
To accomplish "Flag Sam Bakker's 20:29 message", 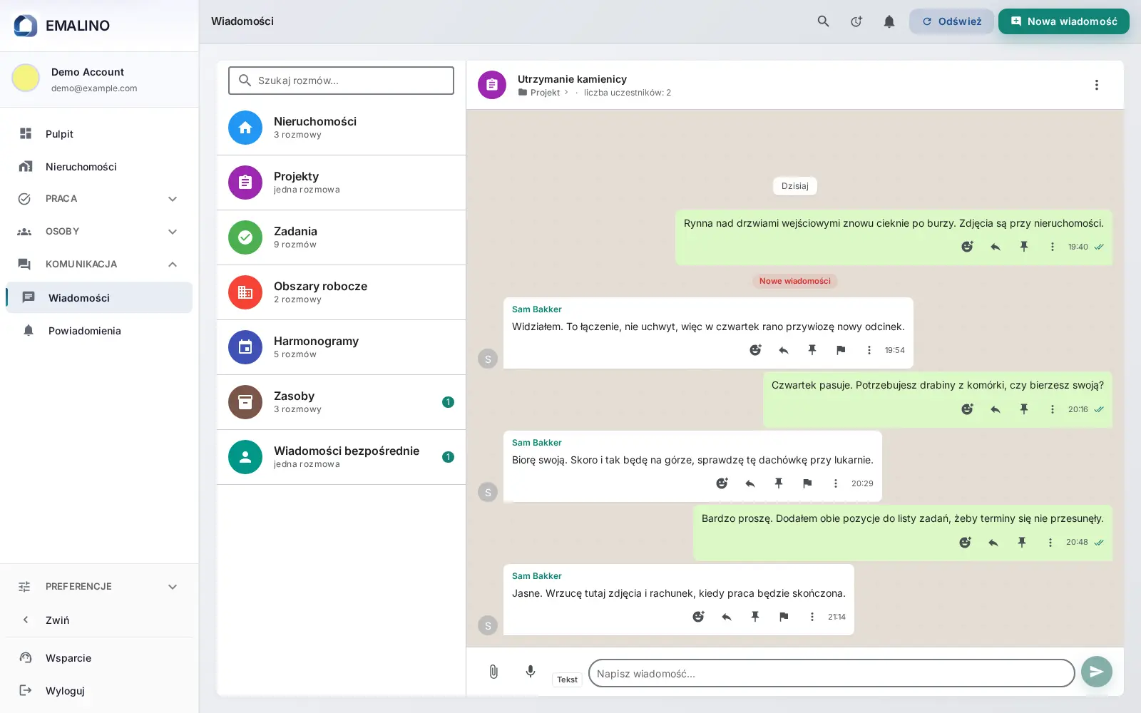I will pos(807,483).
